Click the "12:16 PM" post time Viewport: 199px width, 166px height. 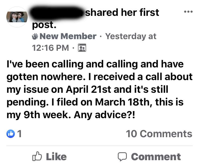pos(50,48)
